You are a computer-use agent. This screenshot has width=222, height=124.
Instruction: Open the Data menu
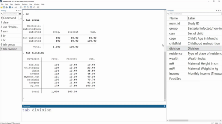pos(11,4)
